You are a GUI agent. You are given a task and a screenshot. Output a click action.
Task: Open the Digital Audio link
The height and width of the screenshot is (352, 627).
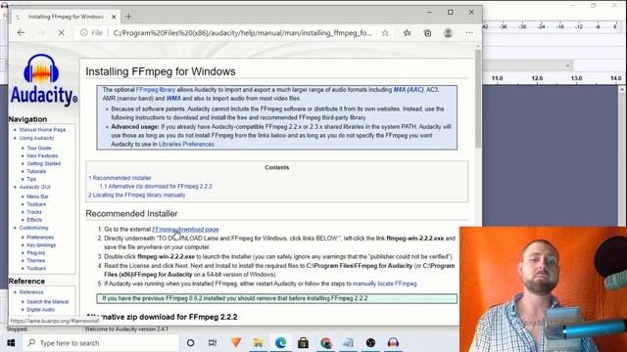[40, 309]
